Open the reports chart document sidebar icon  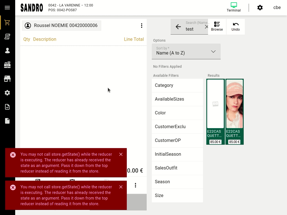point(7,107)
